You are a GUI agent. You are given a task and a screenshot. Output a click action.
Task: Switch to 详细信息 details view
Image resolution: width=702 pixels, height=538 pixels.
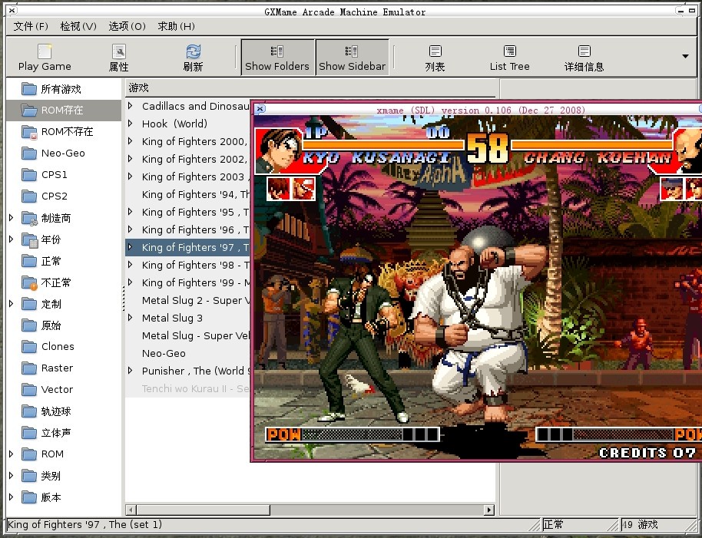click(x=584, y=58)
